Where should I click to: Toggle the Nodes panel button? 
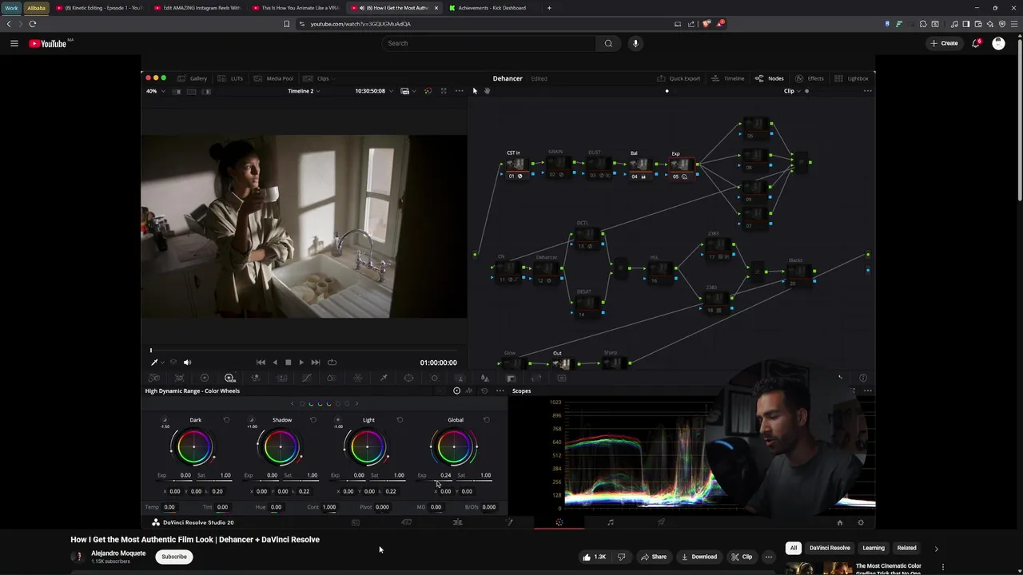(770, 78)
